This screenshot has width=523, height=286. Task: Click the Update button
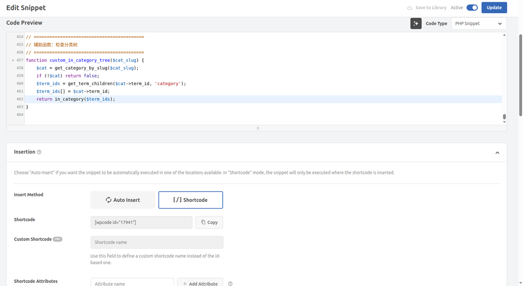(x=494, y=8)
